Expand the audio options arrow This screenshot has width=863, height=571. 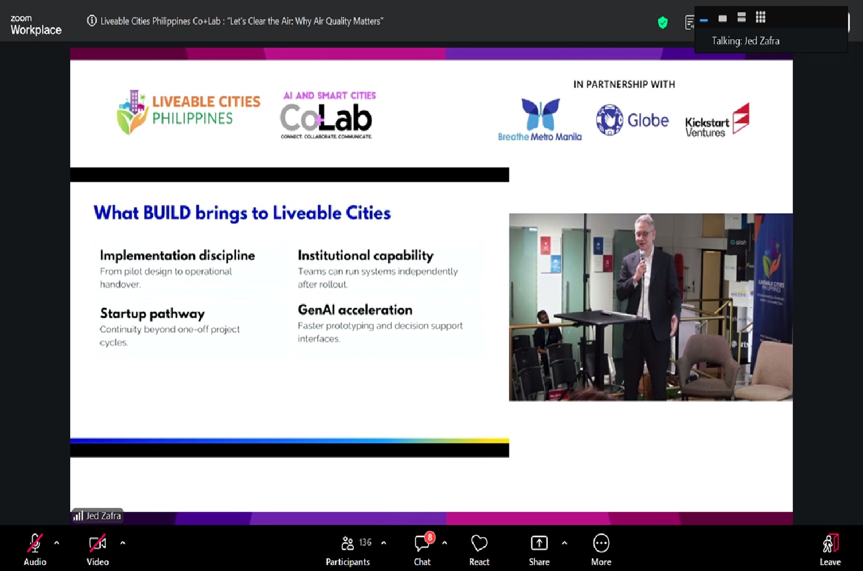click(x=56, y=543)
